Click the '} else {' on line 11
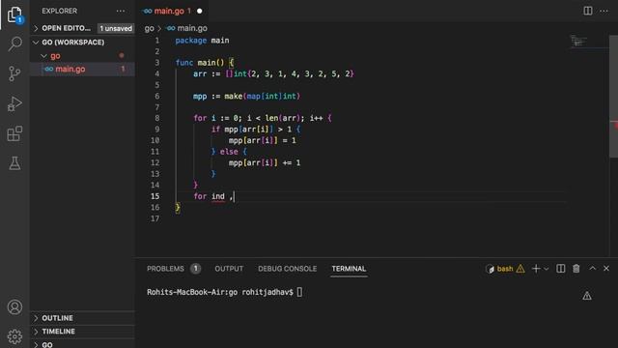 click(229, 152)
